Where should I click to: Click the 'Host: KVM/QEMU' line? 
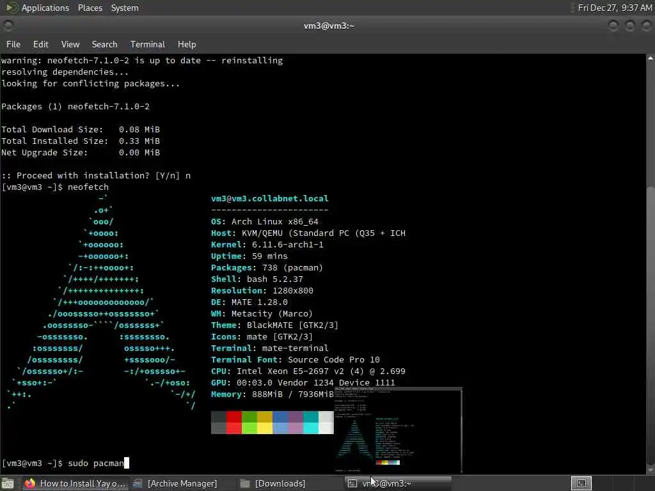pos(308,233)
